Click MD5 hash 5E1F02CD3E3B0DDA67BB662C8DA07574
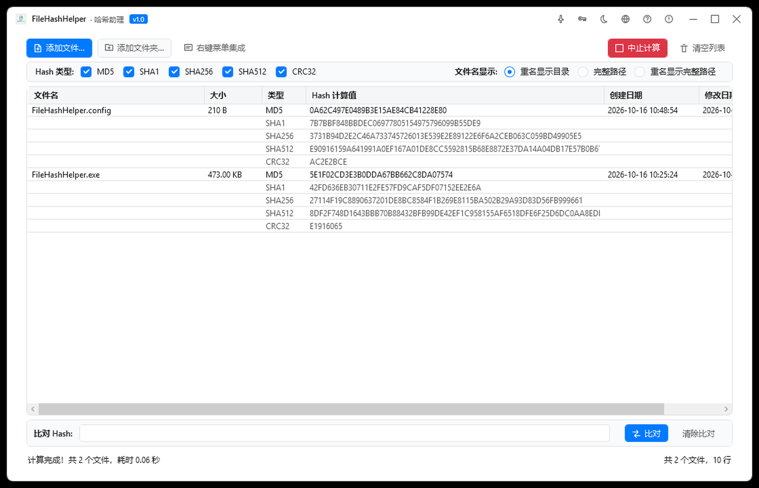 (x=381, y=175)
